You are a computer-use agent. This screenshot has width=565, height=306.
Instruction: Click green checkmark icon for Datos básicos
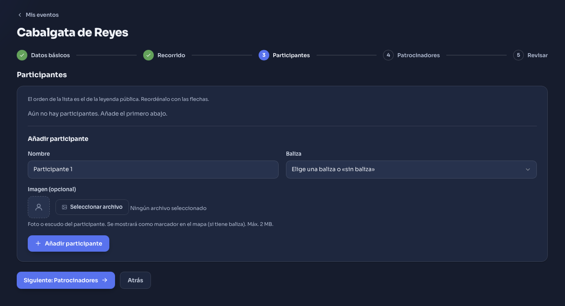tap(22, 55)
